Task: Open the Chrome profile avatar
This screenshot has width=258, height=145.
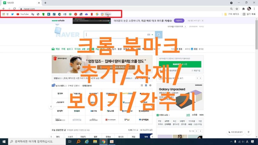Action: pyautogui.click(x=249, y=9)
